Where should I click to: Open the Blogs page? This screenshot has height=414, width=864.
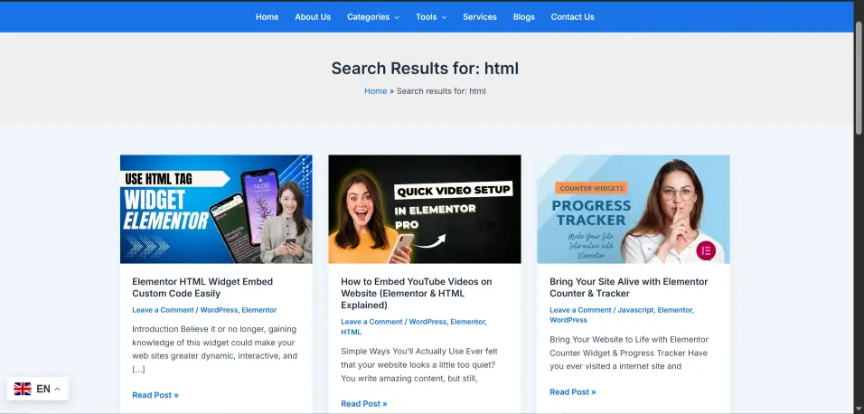click(x=523, y=17)
